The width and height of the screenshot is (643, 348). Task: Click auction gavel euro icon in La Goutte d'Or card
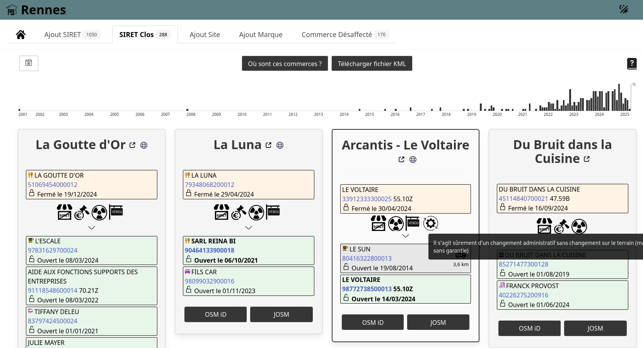click(82, 212)
